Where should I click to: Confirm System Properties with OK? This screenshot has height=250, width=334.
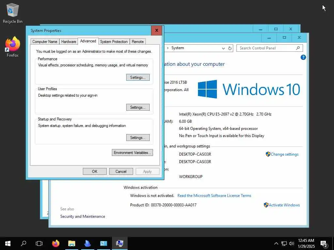tap(95, 171)
